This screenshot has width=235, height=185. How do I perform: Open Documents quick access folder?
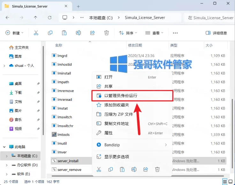pyautogui.click(x=16, y=102)
